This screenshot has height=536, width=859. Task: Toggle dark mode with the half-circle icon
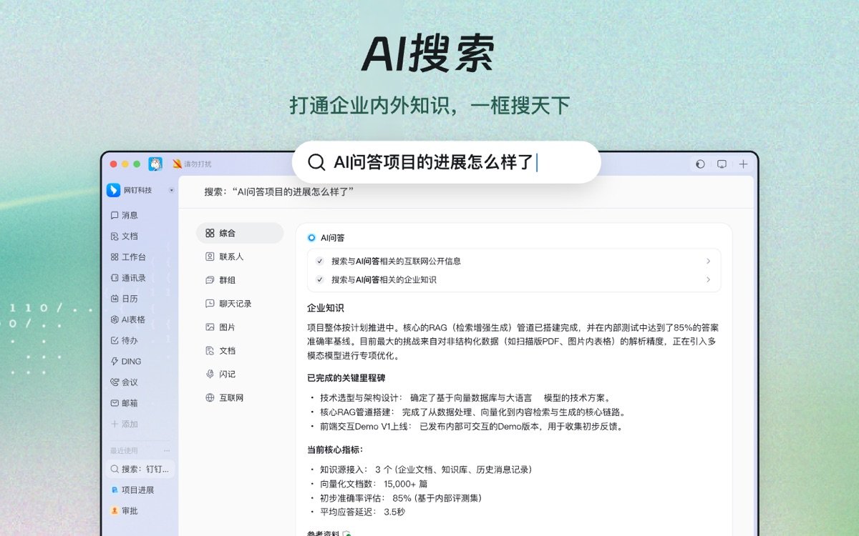tap(699, 164)
